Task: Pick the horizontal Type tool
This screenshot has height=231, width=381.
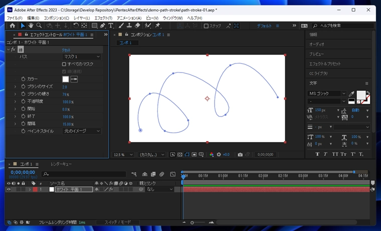Action: (x=111, y=25)
